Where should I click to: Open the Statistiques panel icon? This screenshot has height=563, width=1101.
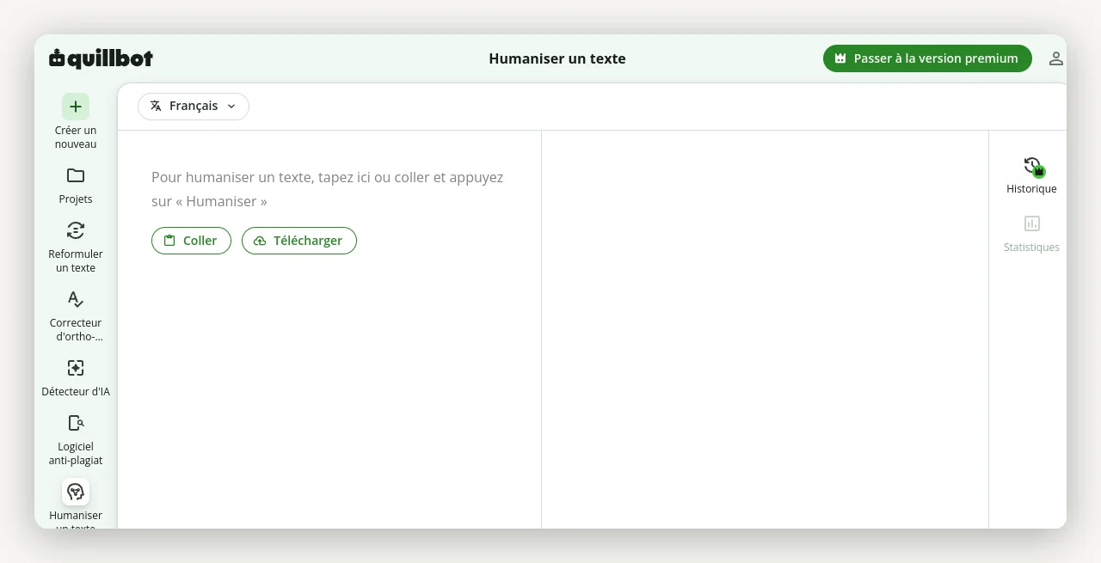click(1032, 223)
